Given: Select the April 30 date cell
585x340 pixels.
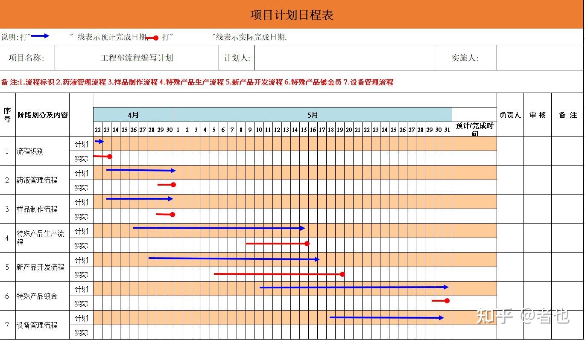Looking at the screenshot, I should pyautogui.click(x=170, y=129).
